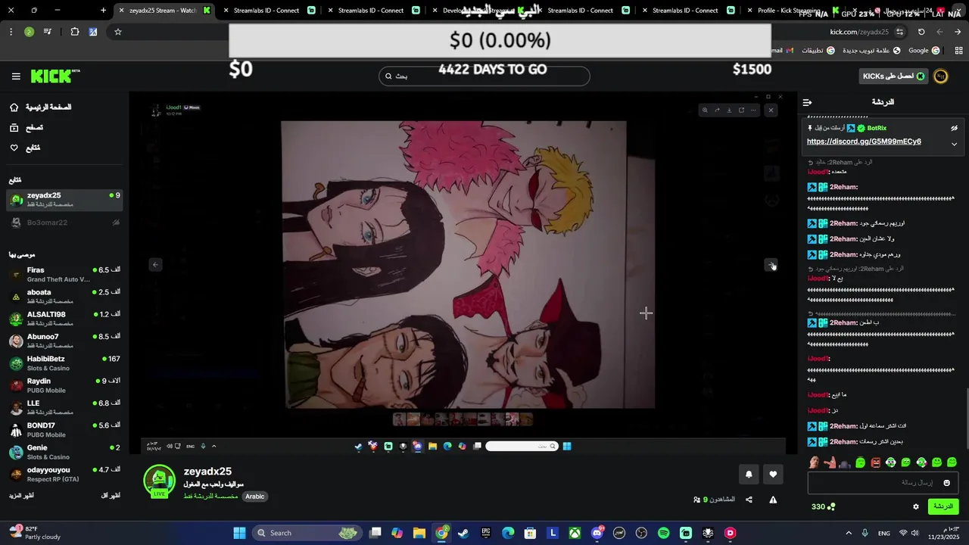Collapse recommended list with show less

[x=111, y=496]
